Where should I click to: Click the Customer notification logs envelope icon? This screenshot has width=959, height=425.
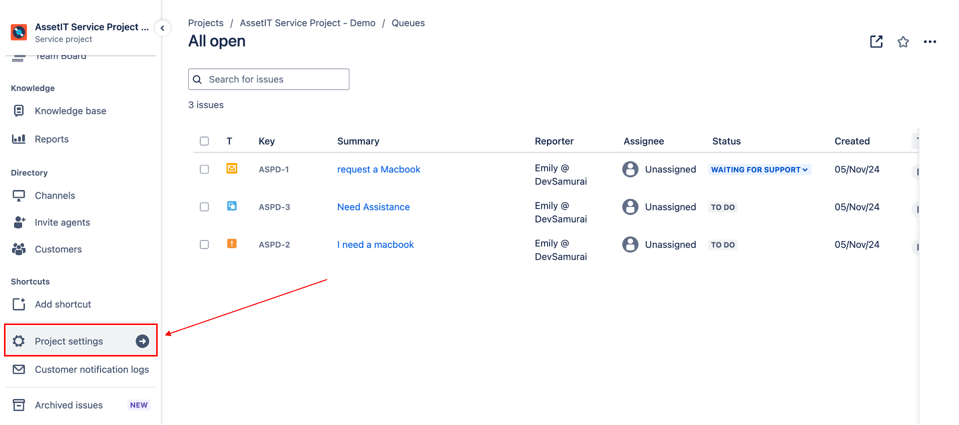pos(19,369)
